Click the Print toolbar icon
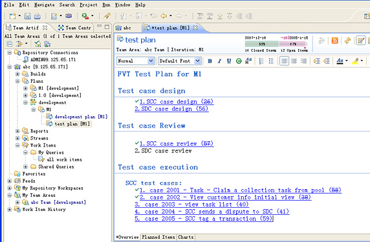Image resolution: width=370 pixels, height=242 pixels. pyautogui.click(x=37, y=16)
